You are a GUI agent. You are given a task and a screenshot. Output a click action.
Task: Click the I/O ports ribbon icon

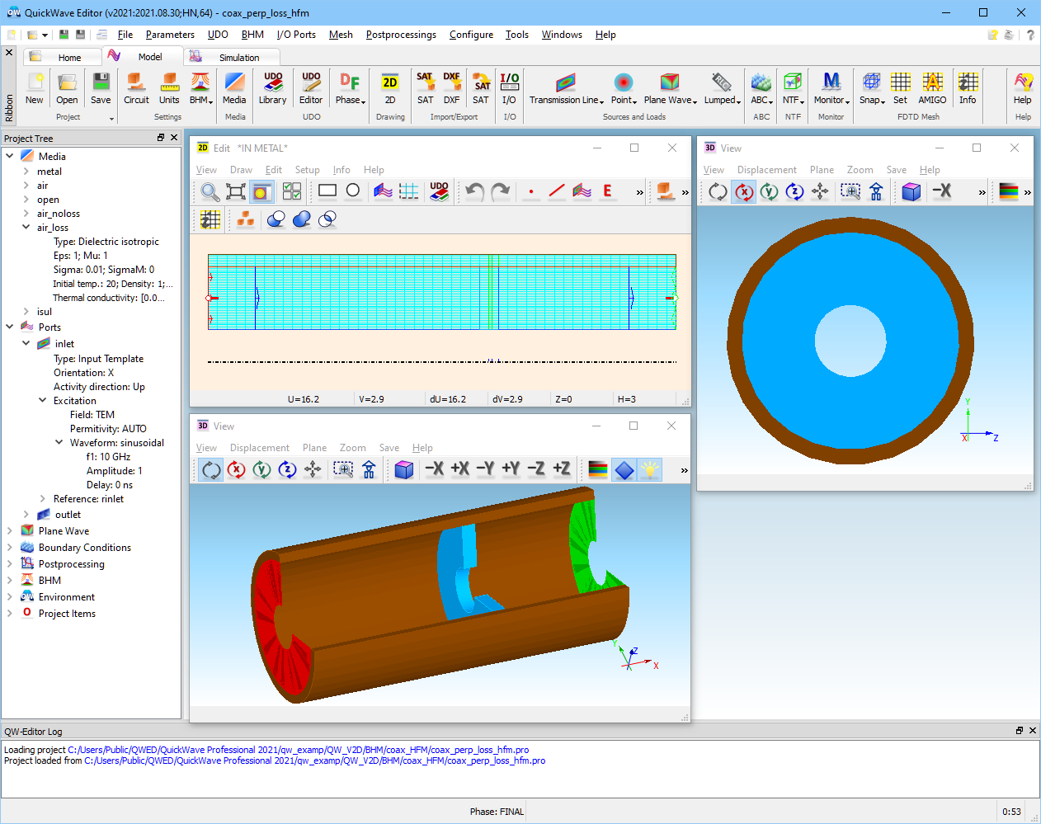(510, 88)
